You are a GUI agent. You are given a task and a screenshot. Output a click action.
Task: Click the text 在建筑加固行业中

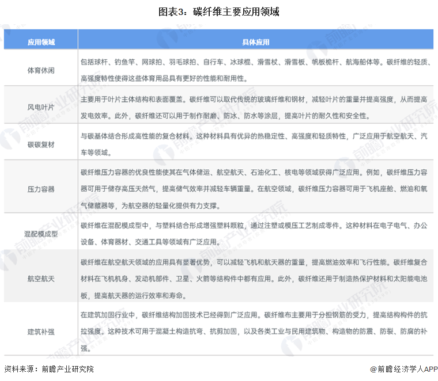[x=108, y=315]
